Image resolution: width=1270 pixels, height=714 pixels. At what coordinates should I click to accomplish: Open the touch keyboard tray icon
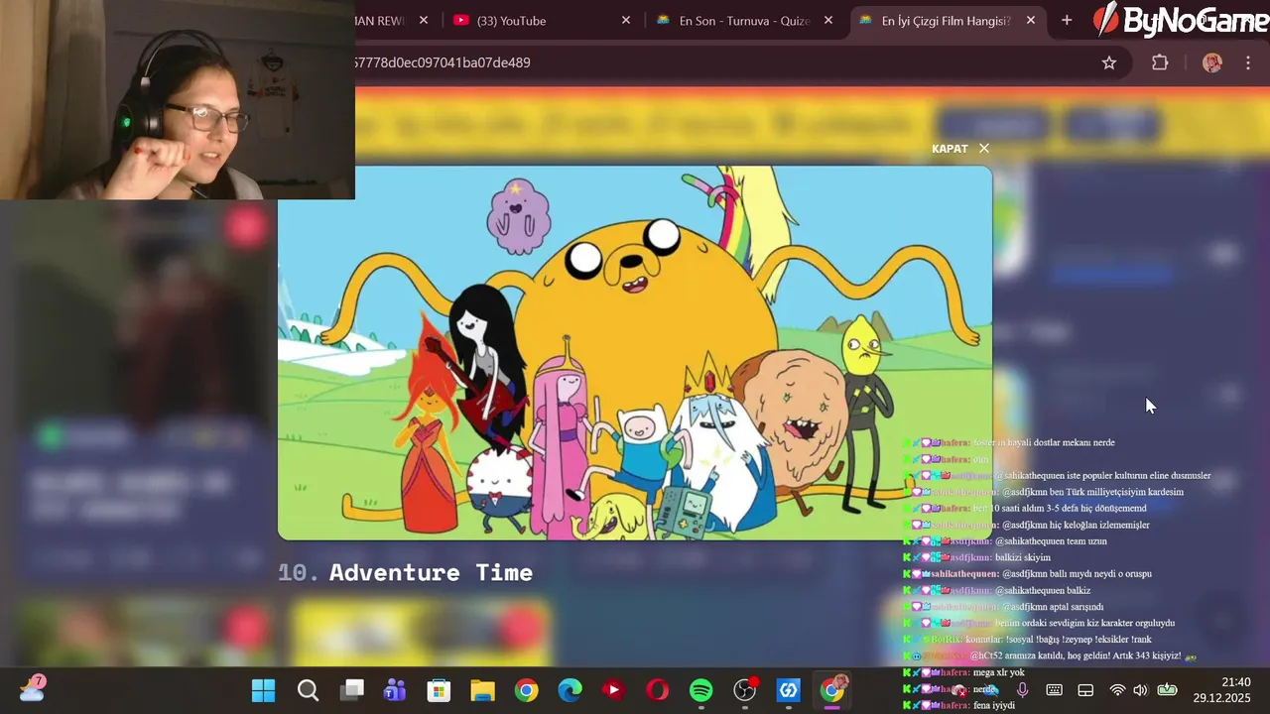coord(1054,690)
